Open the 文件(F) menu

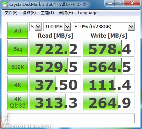pyautogui.click(x=11, y=13)
